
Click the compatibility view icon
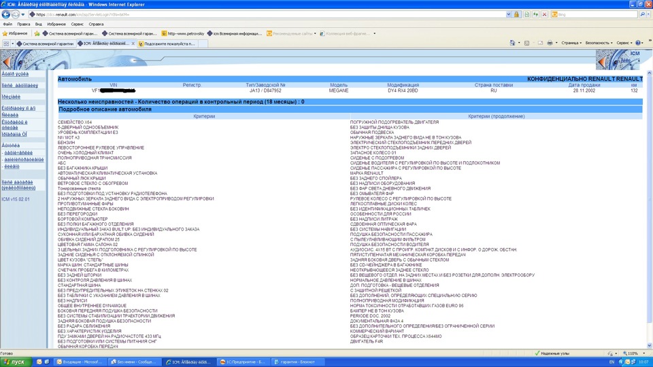526,14
